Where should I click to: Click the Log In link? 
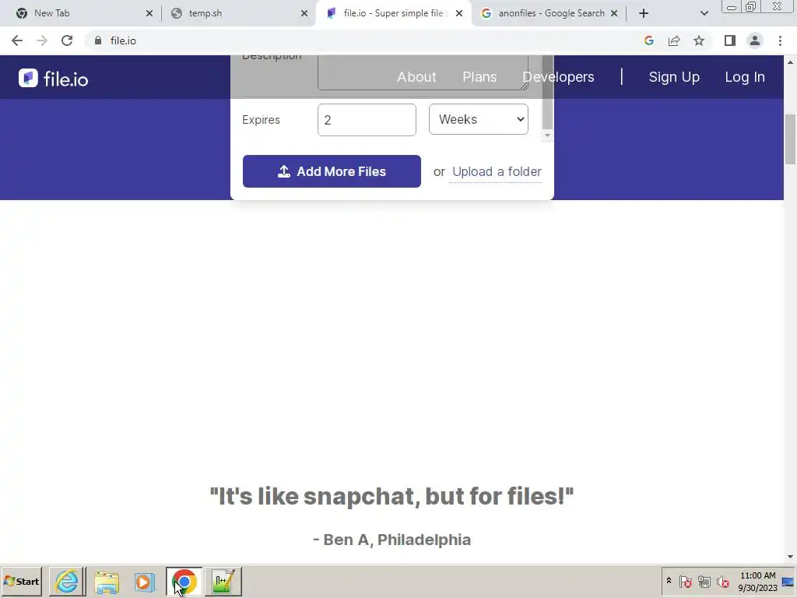pos(745,77)
